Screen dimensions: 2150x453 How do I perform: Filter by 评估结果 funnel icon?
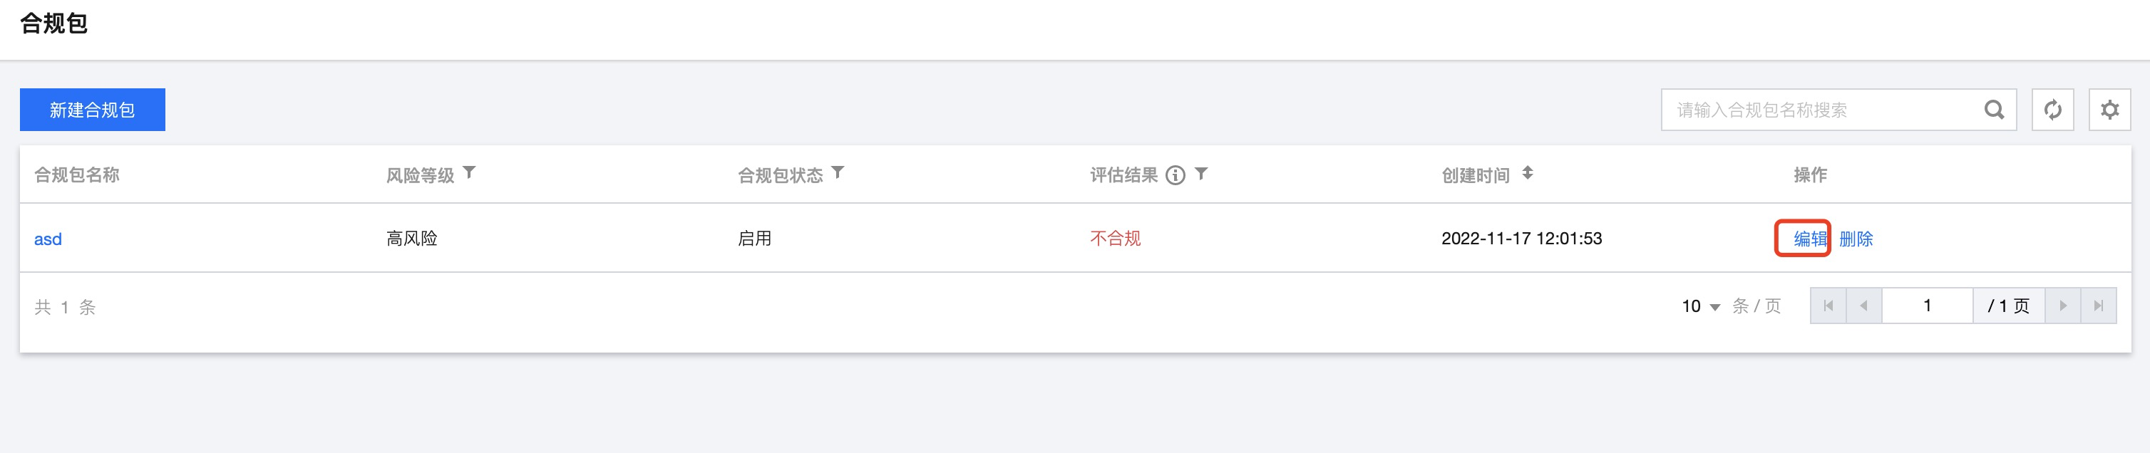[1201, 174]
